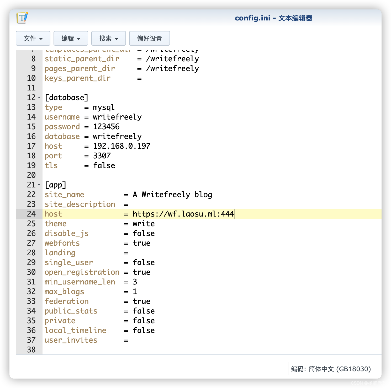
Task: Click the public_stats key
Action: [71, 311]
